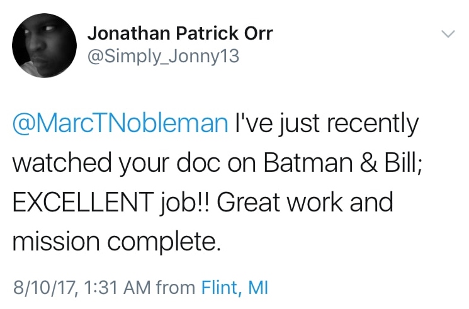Open the Flint, MI location link
This screenshot has width=469, height=309.
point(235,288)
